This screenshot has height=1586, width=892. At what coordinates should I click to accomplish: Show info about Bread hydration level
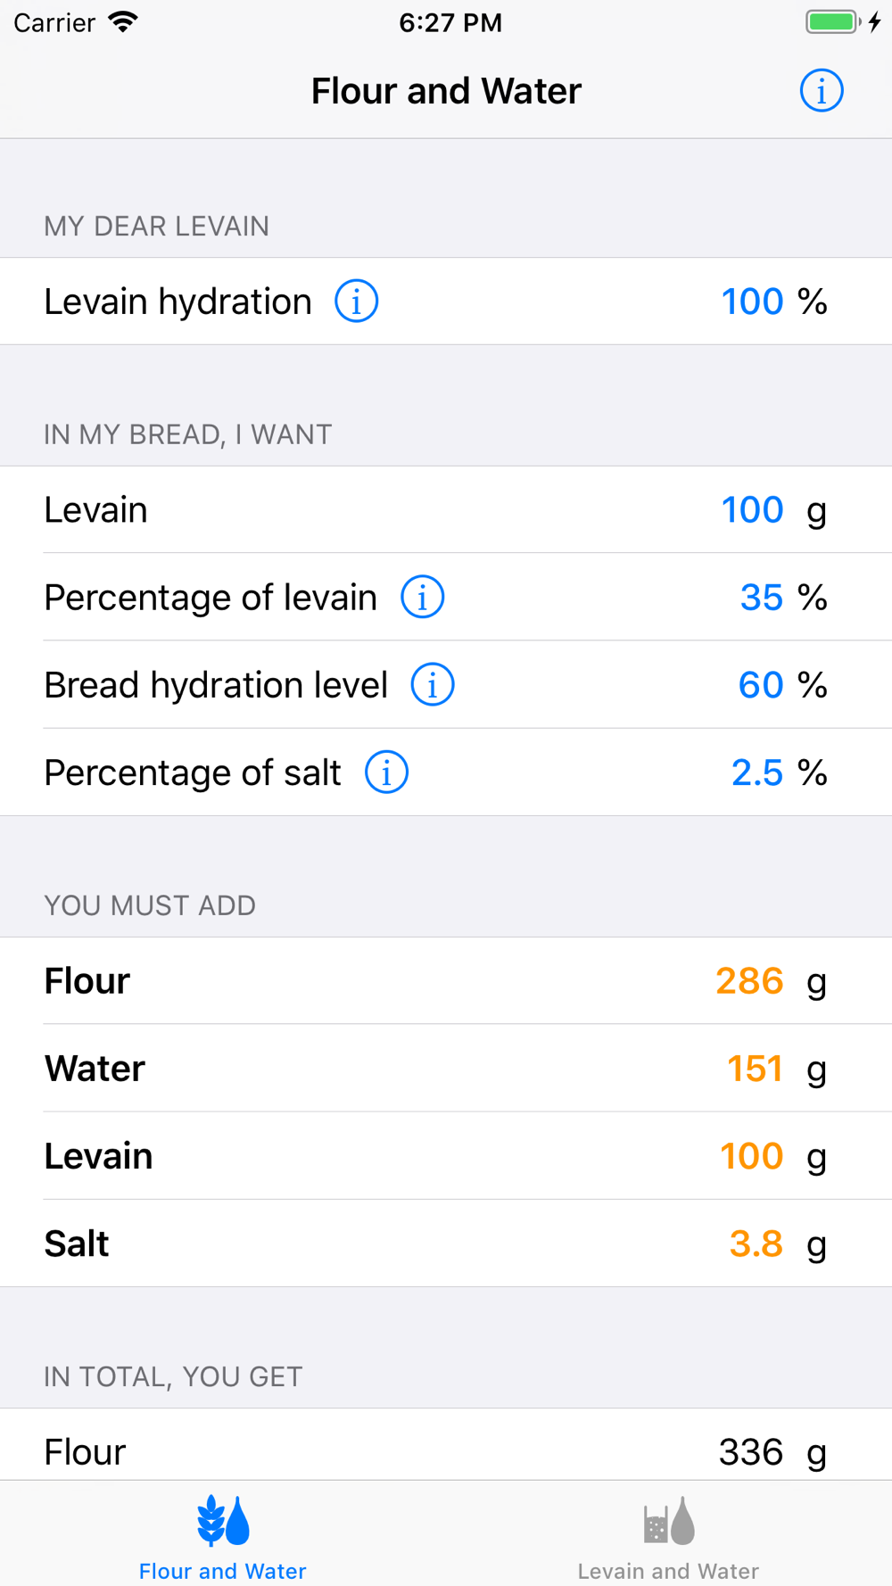(433, 685)
